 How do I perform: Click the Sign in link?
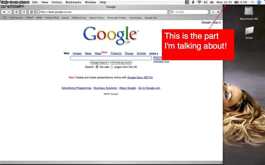217,22
